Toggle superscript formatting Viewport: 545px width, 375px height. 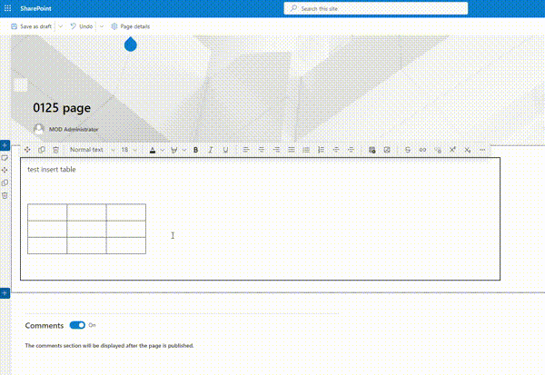point(452,150)
